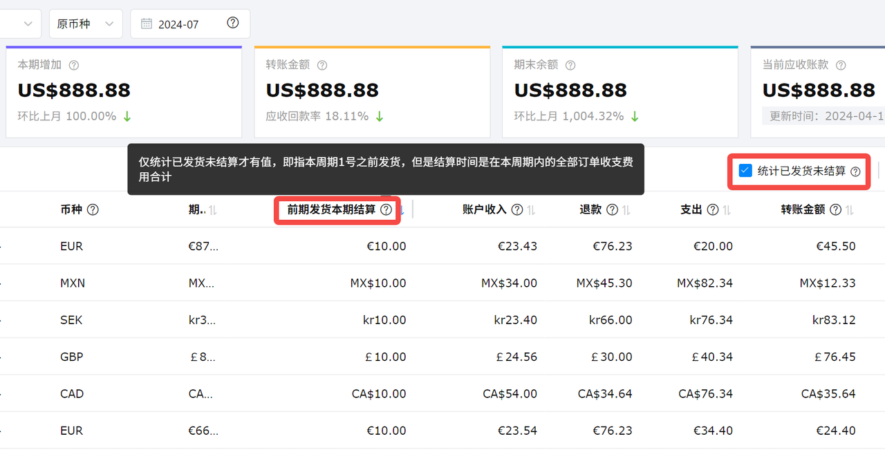Select the 期末余额 summary card

point(620,92)
